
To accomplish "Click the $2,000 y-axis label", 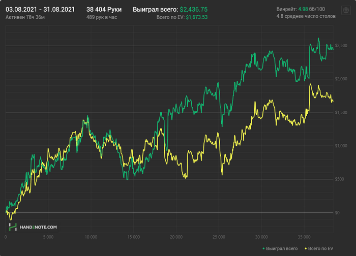I will point(341,79).
